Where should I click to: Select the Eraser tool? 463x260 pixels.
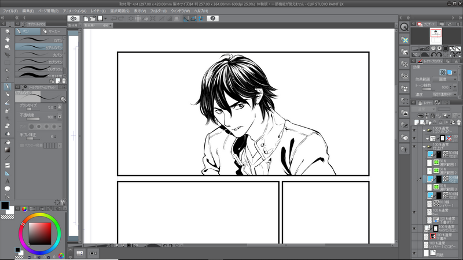[8, 126]
